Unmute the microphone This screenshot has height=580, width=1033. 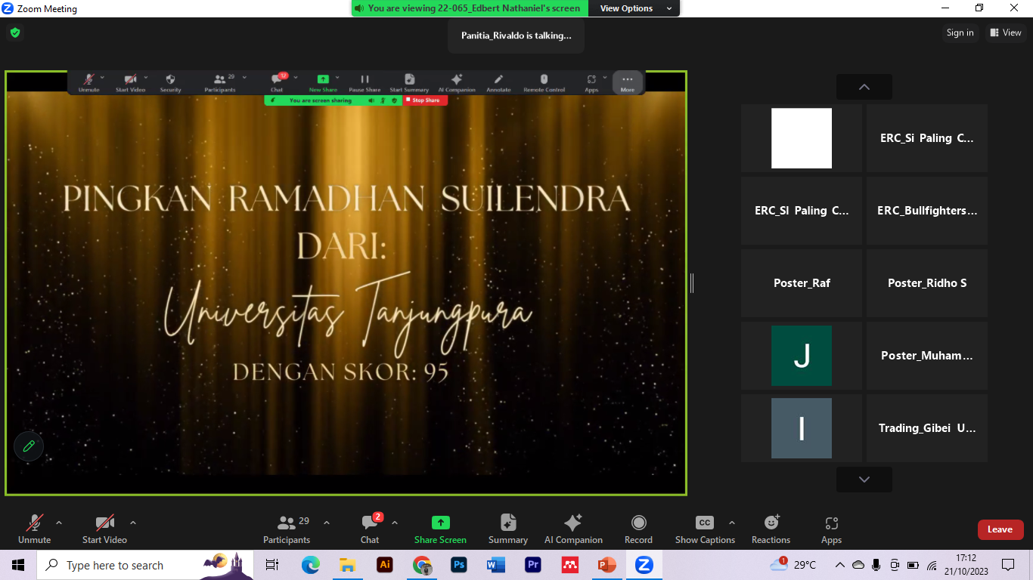[x=34, y=529]
